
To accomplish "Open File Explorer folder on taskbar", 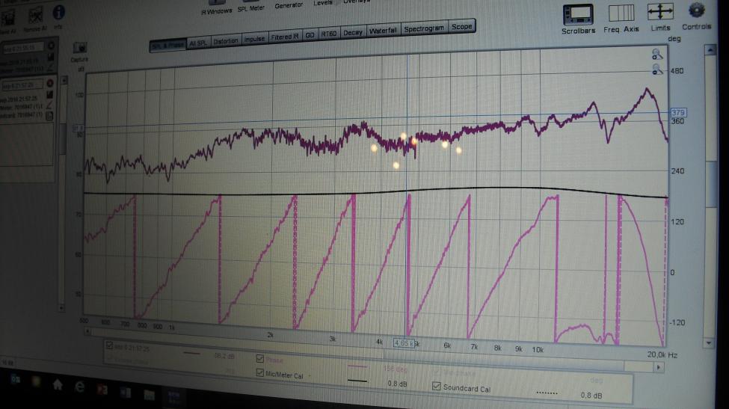I will (x=149, y=395).
